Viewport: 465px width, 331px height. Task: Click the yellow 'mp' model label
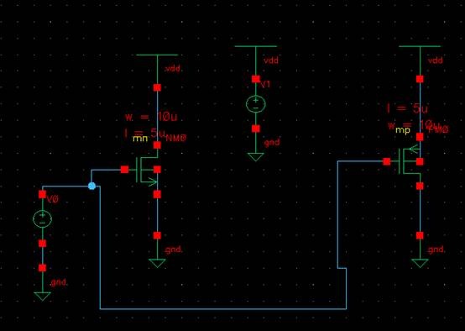(x=403, y=130)
